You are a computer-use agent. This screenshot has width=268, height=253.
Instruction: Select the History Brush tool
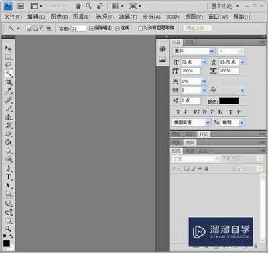click(x=8, y=125)
